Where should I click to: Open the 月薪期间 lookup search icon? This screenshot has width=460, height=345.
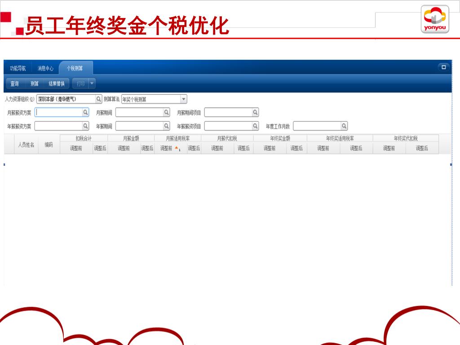click(x=166, y=112)
